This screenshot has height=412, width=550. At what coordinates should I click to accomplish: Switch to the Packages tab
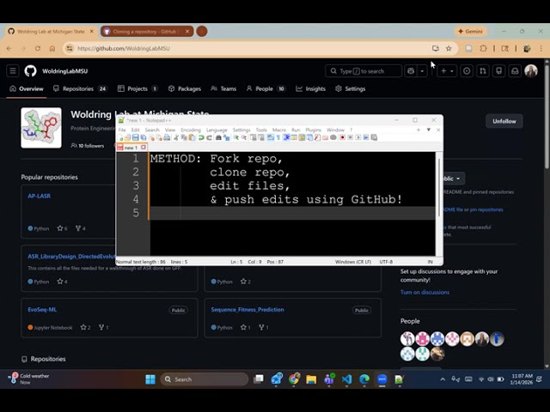pyautogui.click(x=185, y=88)
